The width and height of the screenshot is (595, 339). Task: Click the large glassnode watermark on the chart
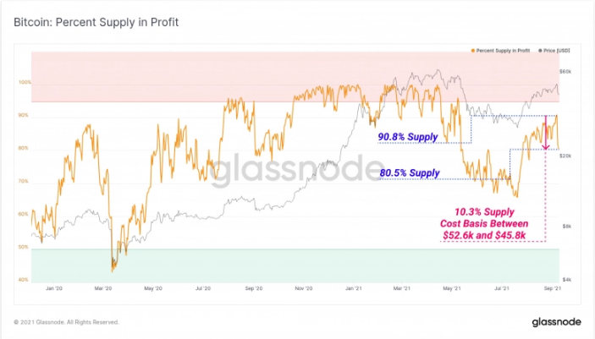click(x=295, y=168)
